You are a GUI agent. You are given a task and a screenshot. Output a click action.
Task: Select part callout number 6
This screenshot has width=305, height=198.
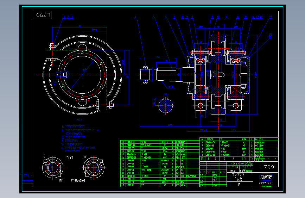[x=166, y=17]
